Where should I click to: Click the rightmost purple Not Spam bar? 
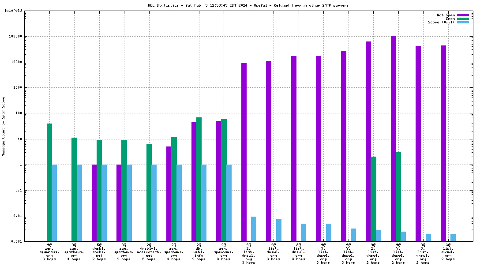point(443,143)
